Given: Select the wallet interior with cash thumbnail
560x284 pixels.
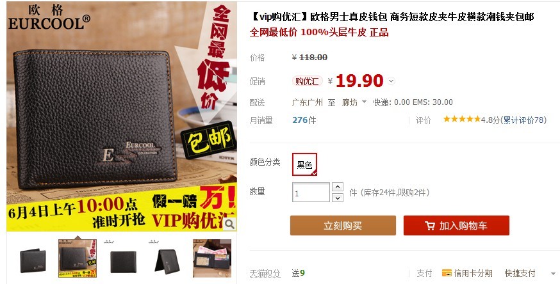Looking at the screenshot, I should [212, 258].
